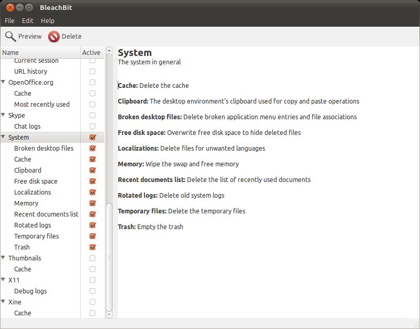Screen dimensions: 420x329
Task: Close the BleachBit window
Action: coord(10,7)
